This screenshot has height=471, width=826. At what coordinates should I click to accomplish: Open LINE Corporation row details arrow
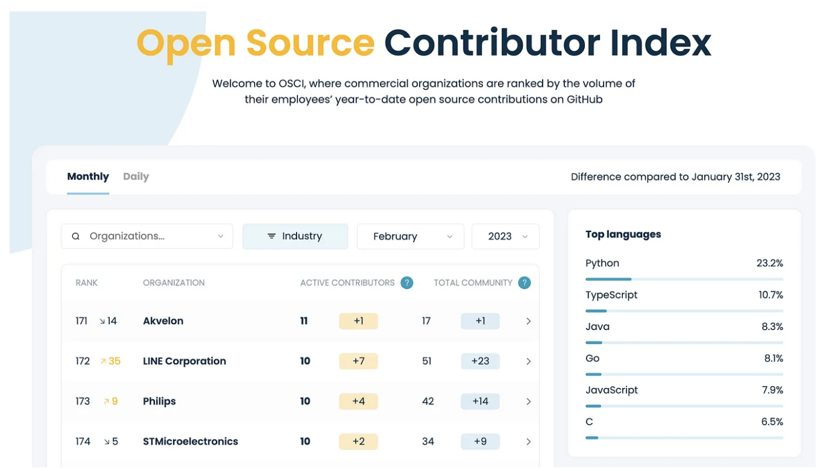tap(528, 361)
